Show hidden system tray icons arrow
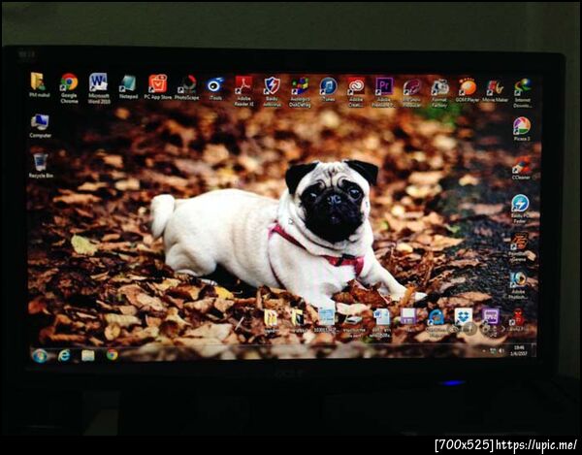Screen dimensions: 582x455 (x=484, y=350)
